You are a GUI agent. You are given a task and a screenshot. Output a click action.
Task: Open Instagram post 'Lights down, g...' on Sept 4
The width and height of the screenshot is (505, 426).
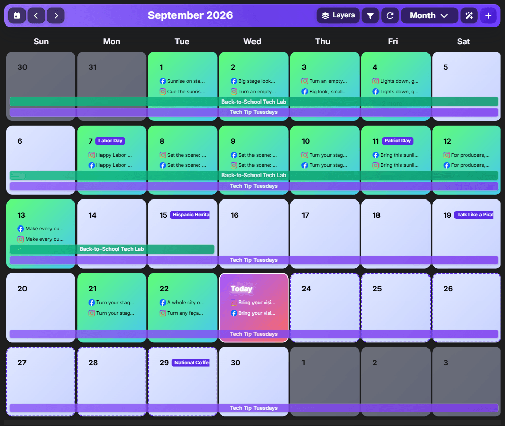click(x=395, y=81)
